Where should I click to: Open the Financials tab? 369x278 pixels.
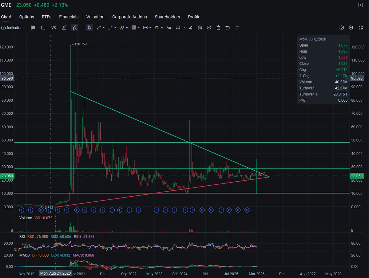(x=69, y=17)
